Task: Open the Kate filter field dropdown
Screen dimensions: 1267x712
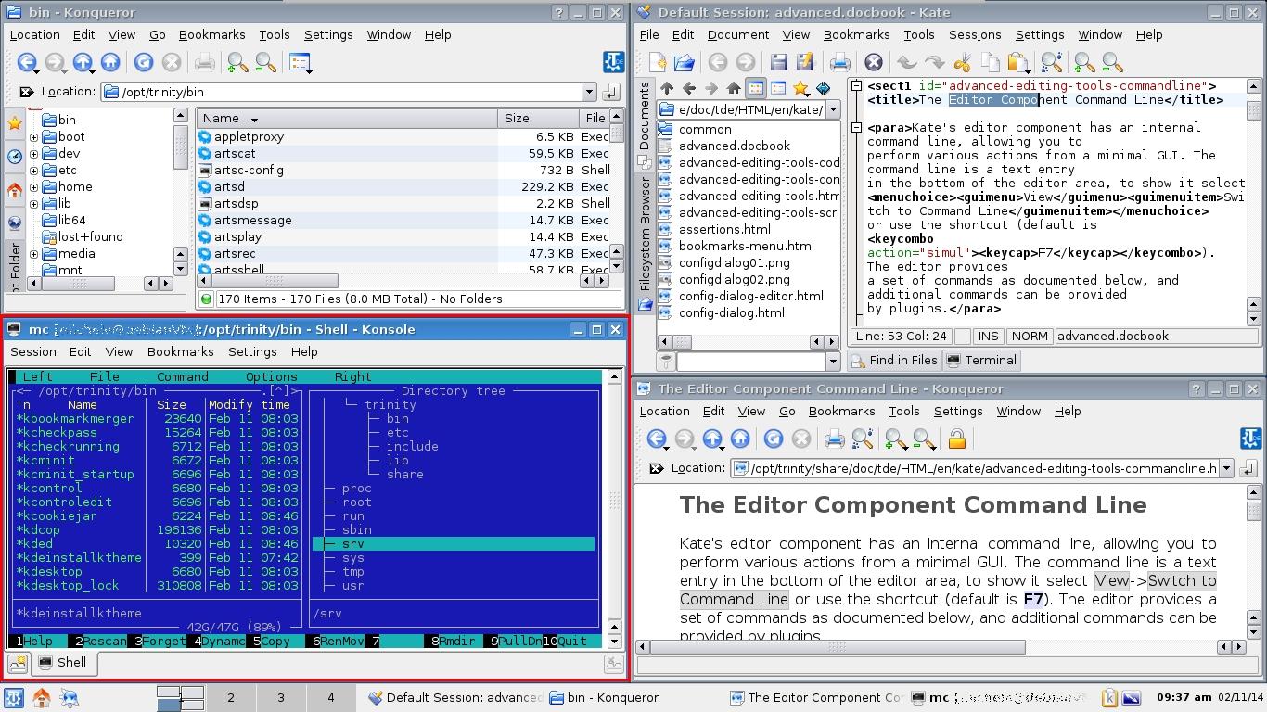Action: point(831,361)
